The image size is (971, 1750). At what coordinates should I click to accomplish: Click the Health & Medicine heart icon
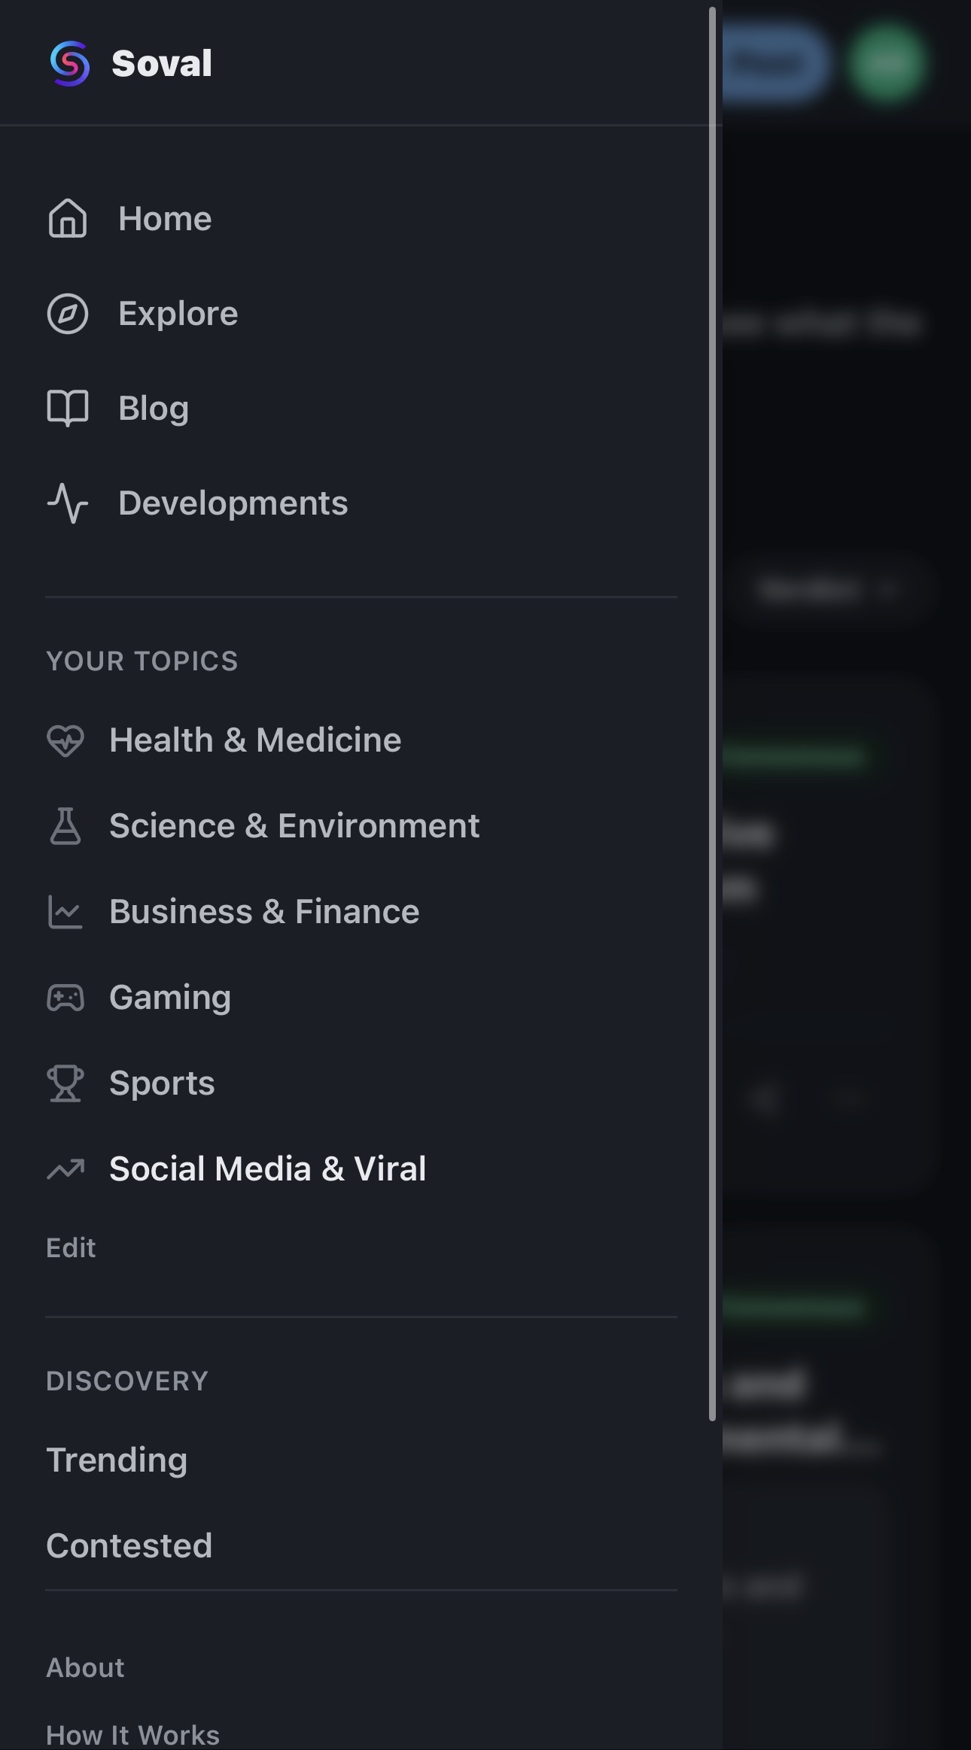click(x=65, y=740)
